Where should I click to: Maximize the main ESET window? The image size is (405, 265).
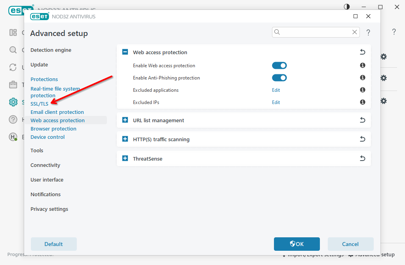click(380, 7)
